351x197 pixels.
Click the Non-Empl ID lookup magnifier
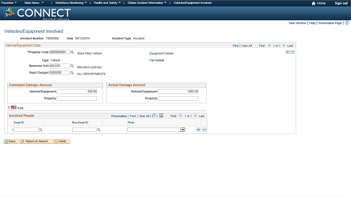(x=99, y=130)
